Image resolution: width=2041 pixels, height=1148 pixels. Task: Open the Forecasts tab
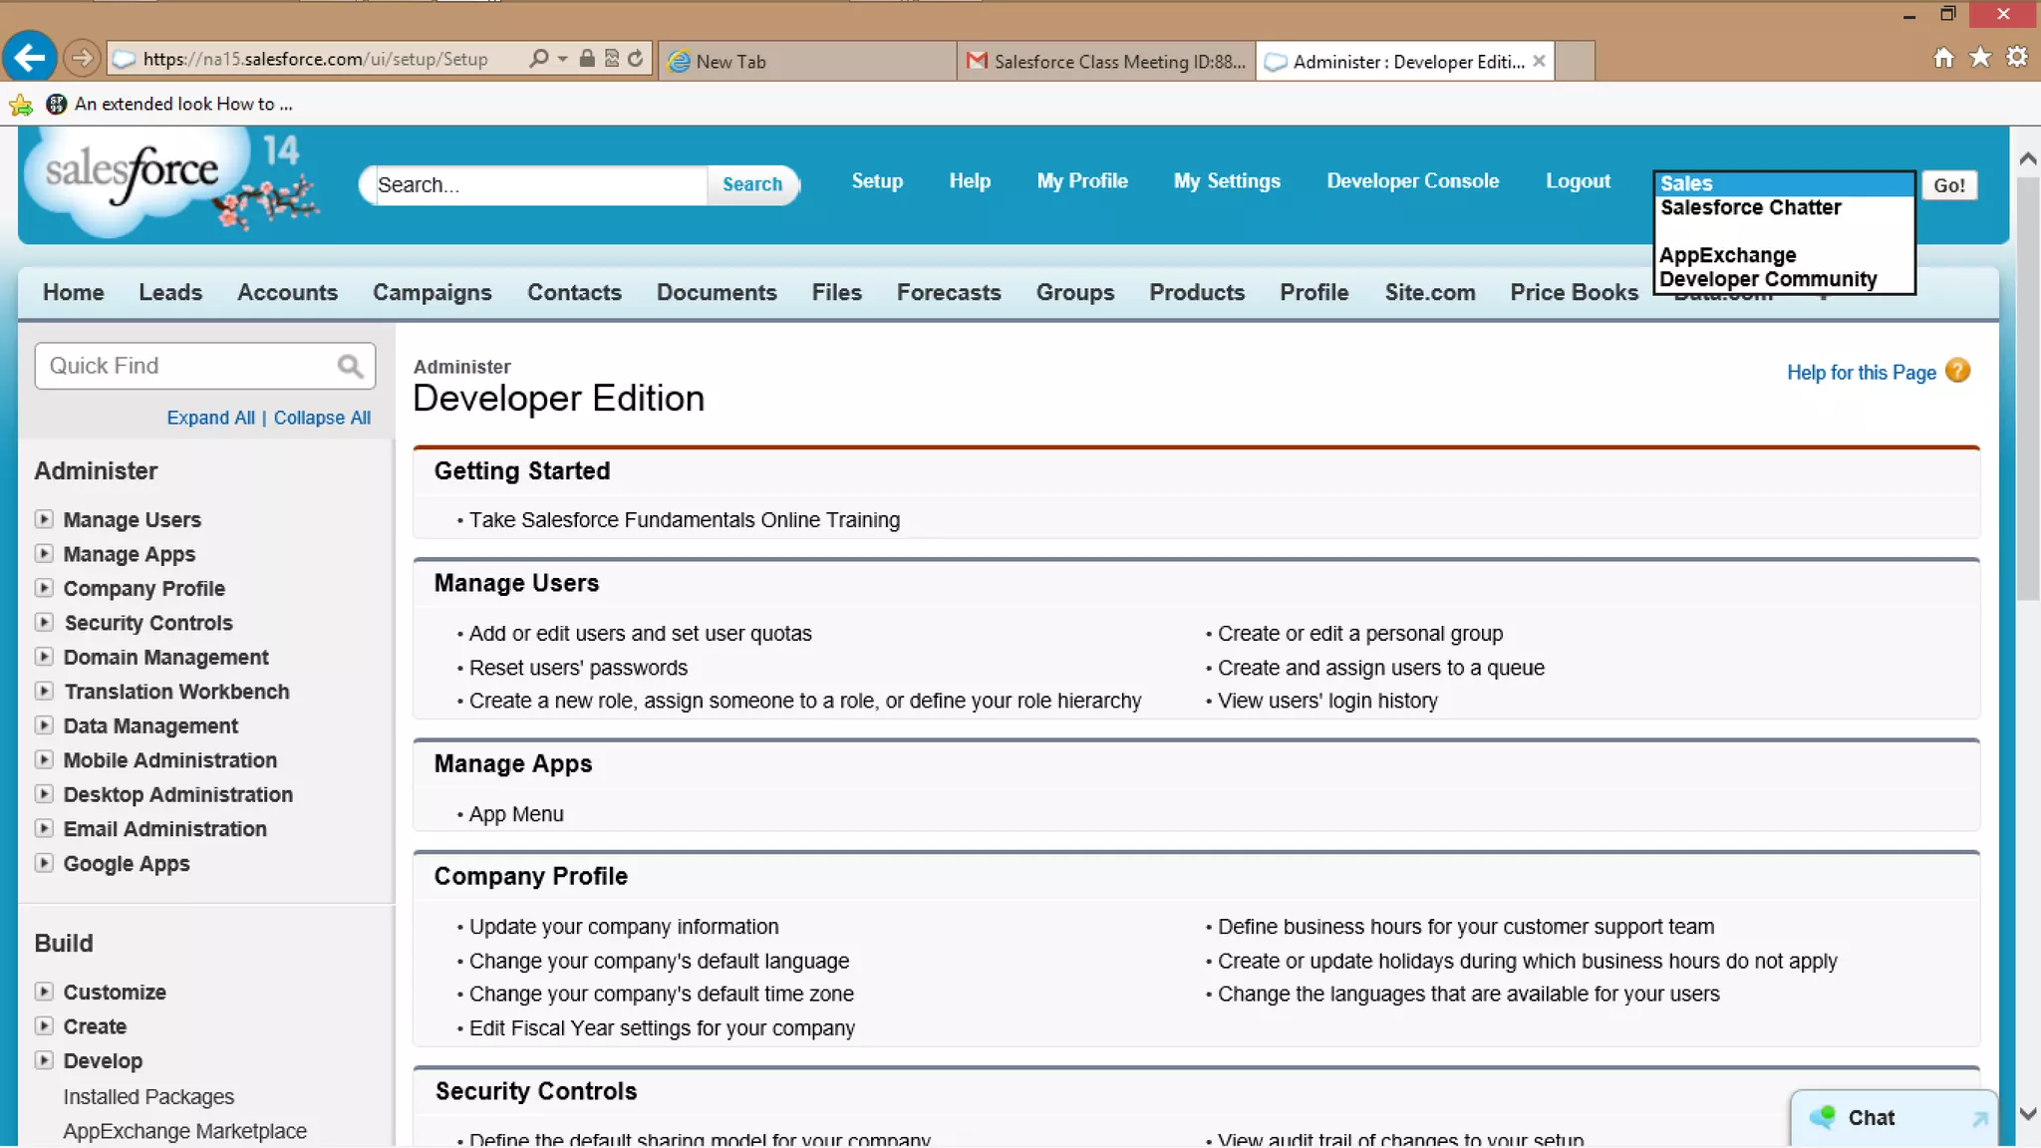pyautogui.click(x=949, y=292)
